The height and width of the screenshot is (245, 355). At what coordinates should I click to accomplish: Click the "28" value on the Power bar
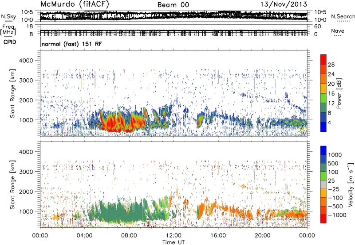coord(331,65)
